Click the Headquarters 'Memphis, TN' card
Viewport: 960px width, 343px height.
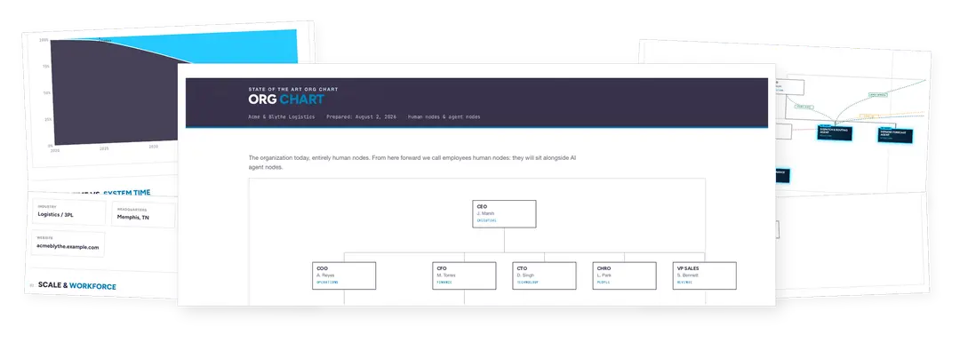click(x=144, y=214)
